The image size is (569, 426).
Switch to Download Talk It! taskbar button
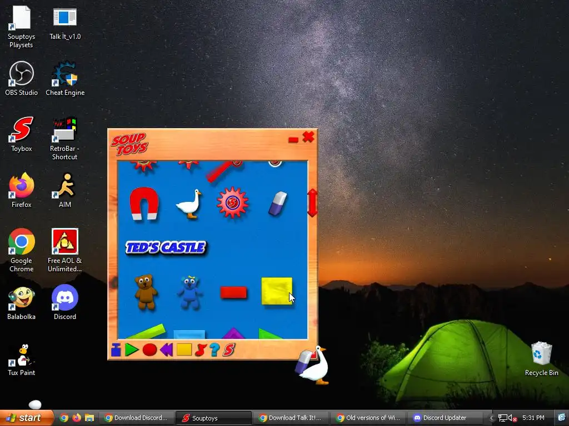[291, 418]
